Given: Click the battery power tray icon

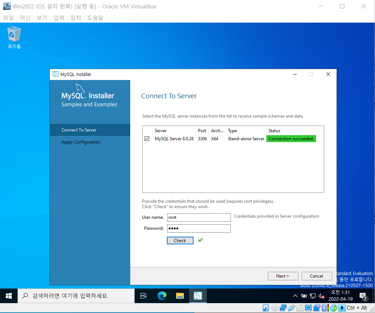Looking at the screenshot, I should (304, 296).
